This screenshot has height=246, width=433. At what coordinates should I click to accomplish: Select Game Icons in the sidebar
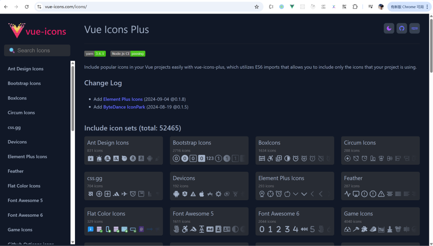(20, 230)
